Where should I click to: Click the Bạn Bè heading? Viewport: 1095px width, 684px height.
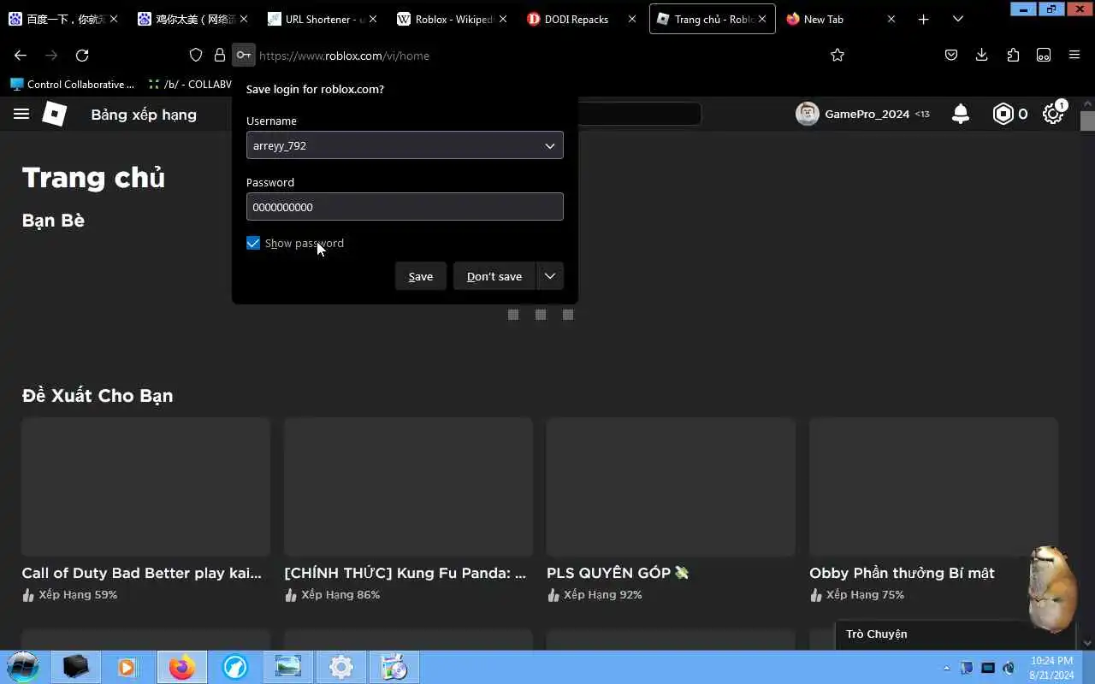(x=53, y=221)
